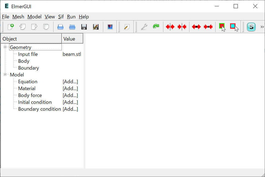265x177 pixels.
Task: Click [Add...] next to Boundary condition
Action: 70,109
